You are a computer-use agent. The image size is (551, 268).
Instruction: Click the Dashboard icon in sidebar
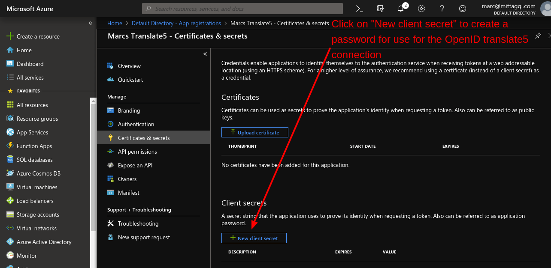pyautogui.click(x=10, y=64)
